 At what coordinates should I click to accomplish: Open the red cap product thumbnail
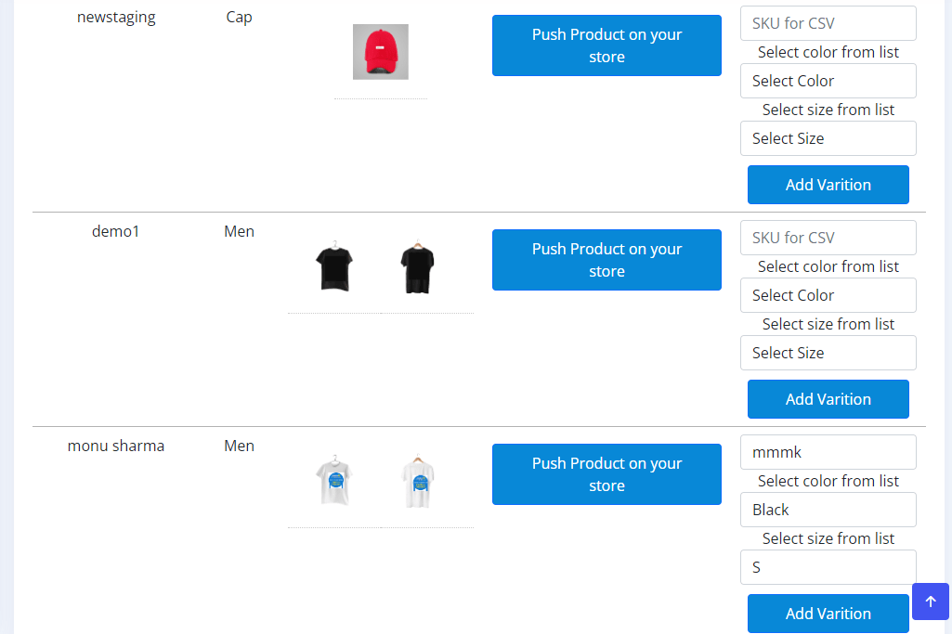coord(380,51)
